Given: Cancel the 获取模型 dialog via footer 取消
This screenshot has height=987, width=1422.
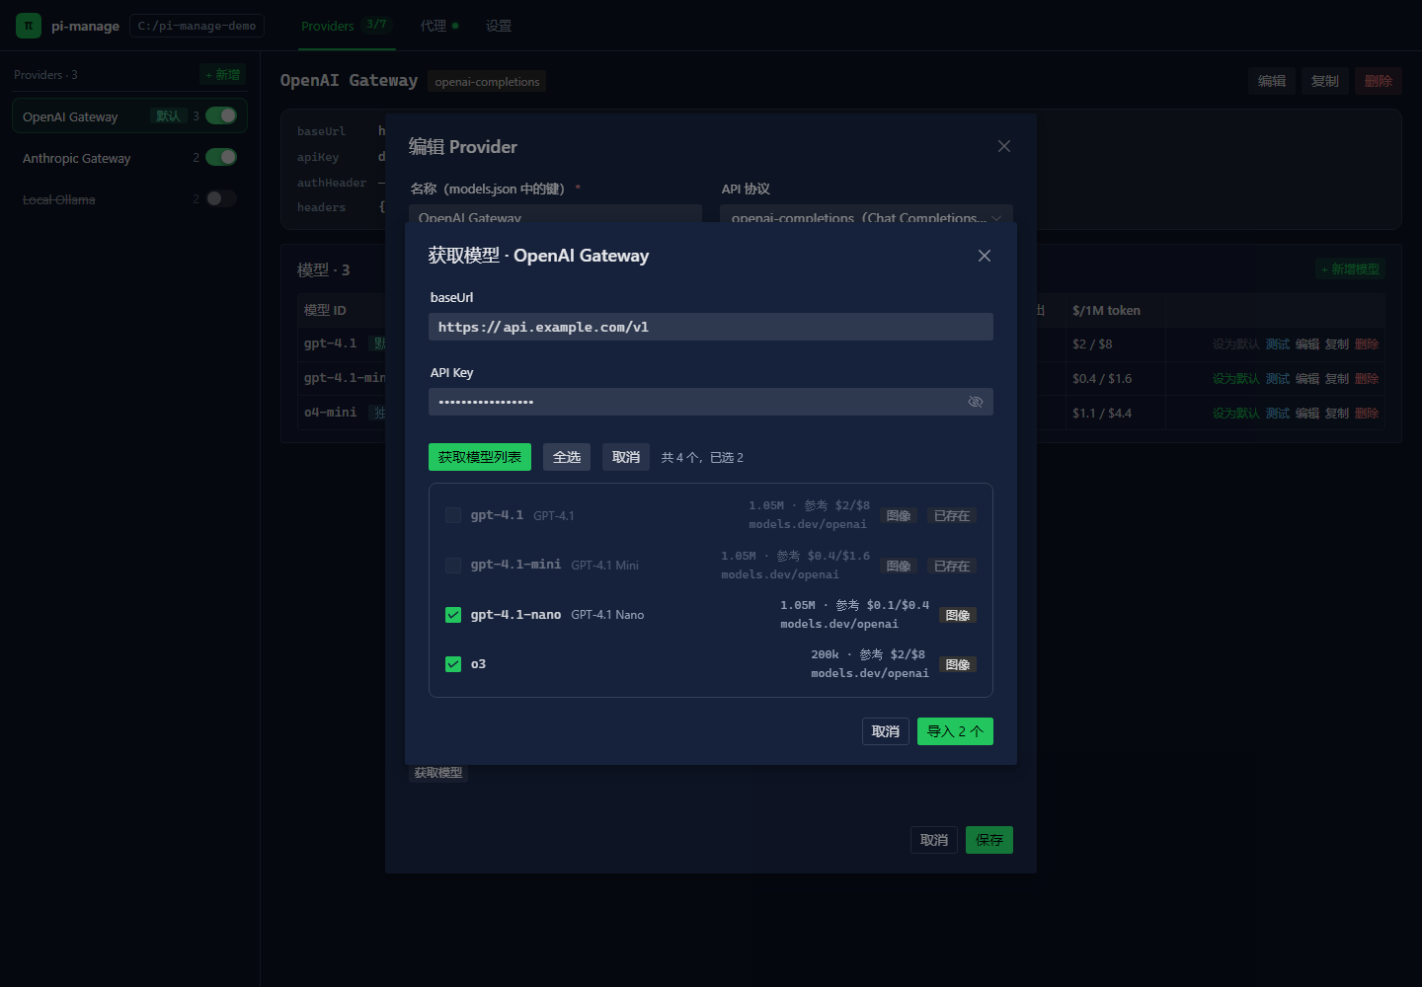Looking at the screenshot, I should 886,731.
